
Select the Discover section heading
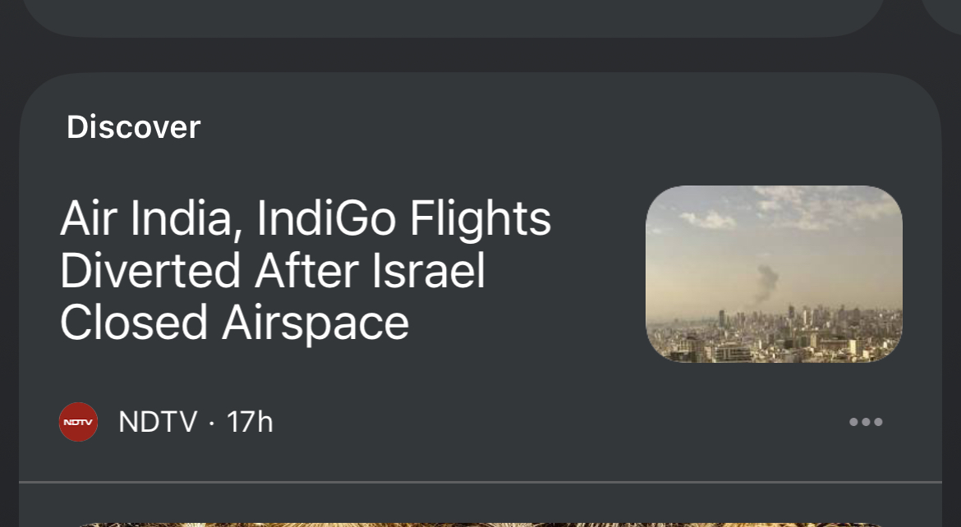tap(134, 127)
